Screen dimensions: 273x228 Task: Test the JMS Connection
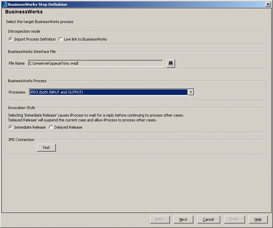(46, 148)
